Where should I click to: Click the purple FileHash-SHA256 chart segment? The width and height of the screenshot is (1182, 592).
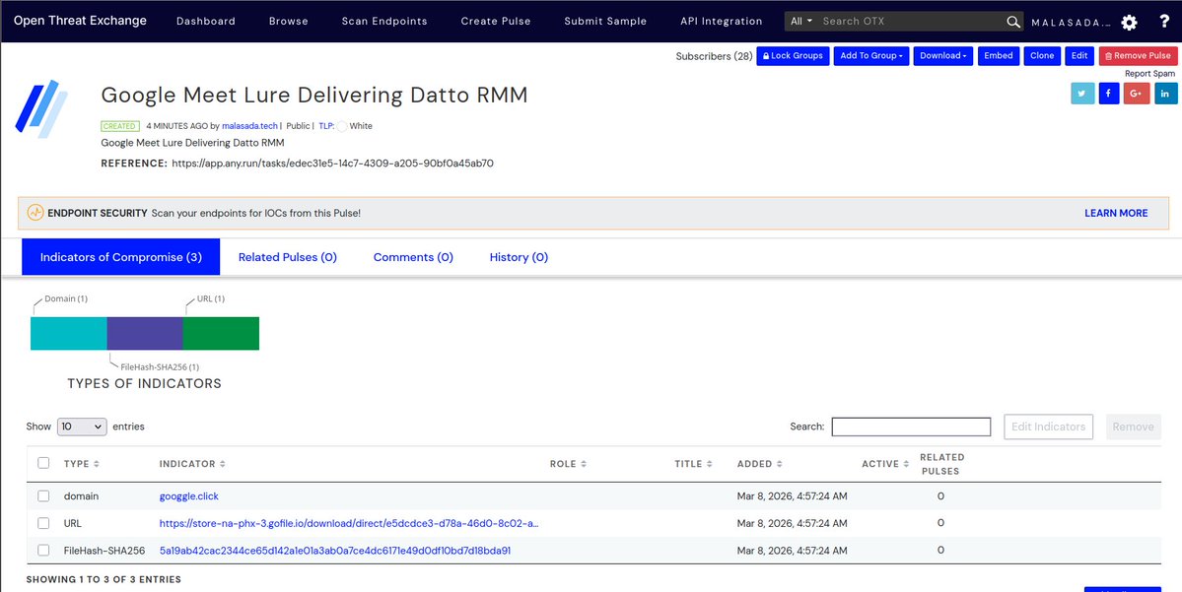[145, 333]
